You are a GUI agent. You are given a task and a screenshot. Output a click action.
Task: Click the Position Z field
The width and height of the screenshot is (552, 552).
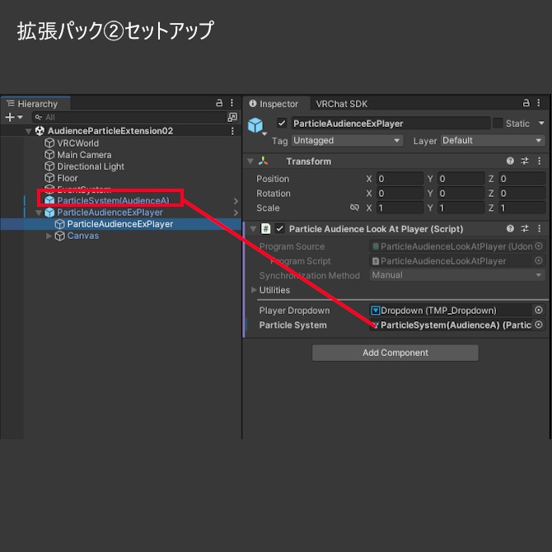pos(522,179)
